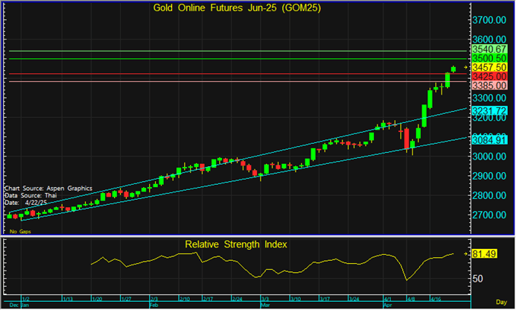
Task: Click the Relative Strength Index study title
Action: tap(235, 244)
